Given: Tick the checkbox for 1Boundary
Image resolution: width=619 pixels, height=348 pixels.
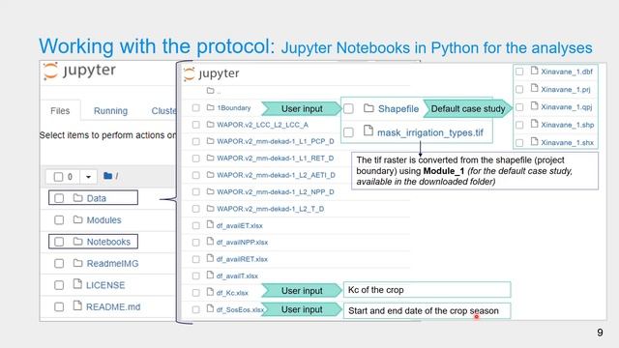Looking at the screenshot, I should coord(195,107).
